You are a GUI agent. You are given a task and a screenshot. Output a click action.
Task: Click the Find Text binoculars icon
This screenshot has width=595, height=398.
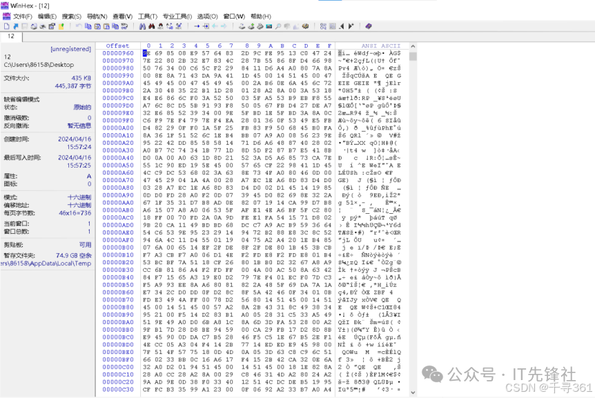[142, 26]
